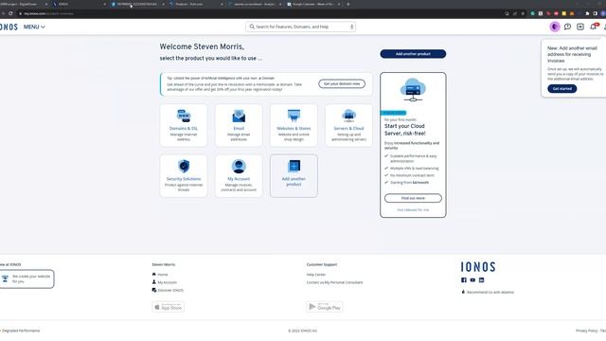606x341 pixels.
Task: Click the search field for features and domains
Action: (x=301, y=27)
